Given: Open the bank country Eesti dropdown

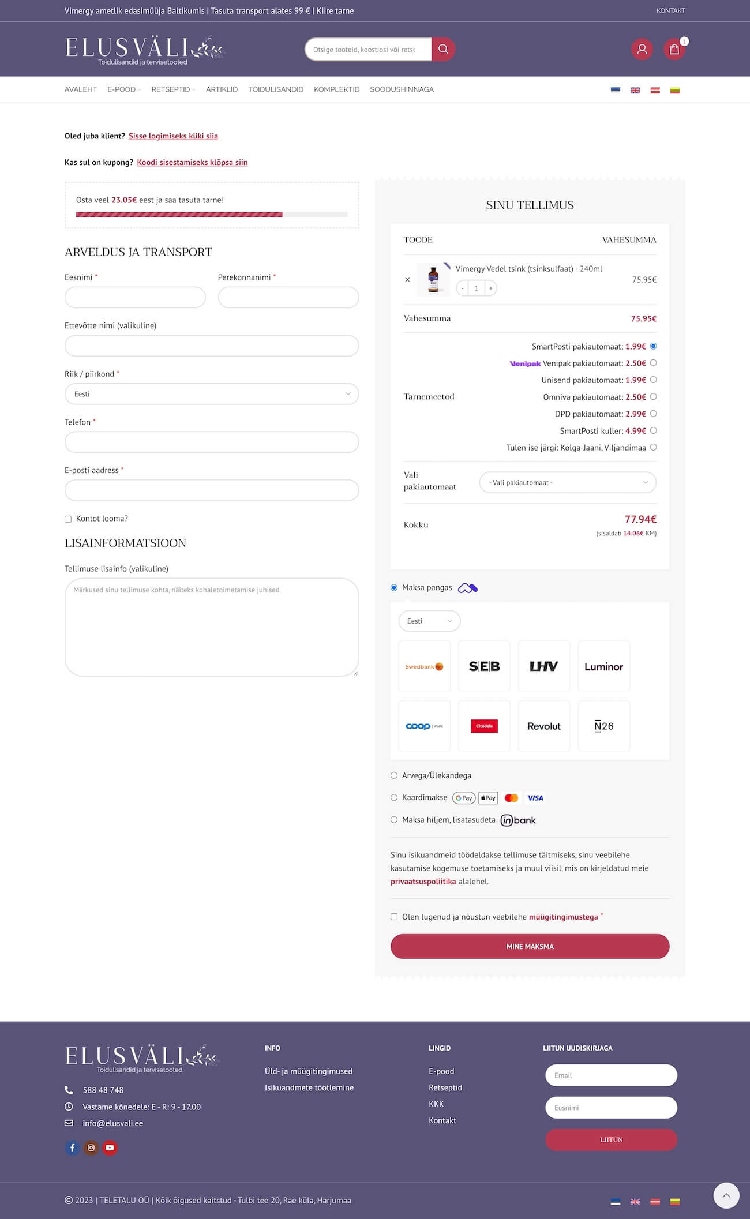Looking at the screenshot, I should click(429, 621).
